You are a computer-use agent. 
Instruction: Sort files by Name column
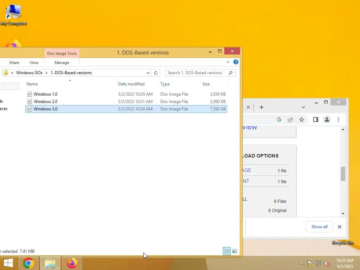point(32,84)
